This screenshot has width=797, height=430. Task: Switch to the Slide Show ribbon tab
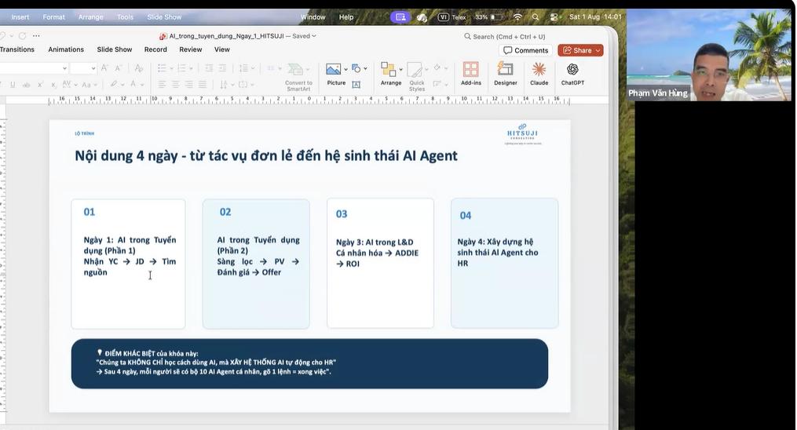tap(115, 49)
